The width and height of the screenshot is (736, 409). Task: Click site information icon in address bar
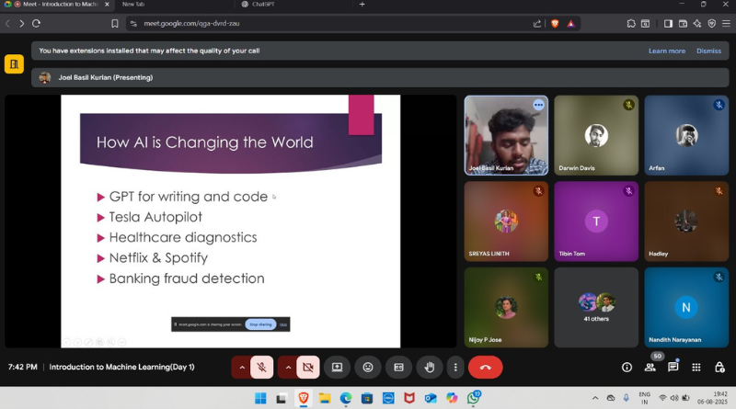[133, 24]
